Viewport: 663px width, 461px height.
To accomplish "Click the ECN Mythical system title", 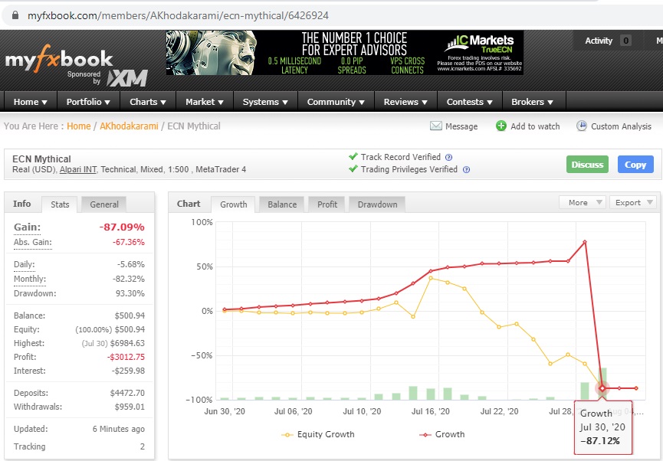I will 41,159.
